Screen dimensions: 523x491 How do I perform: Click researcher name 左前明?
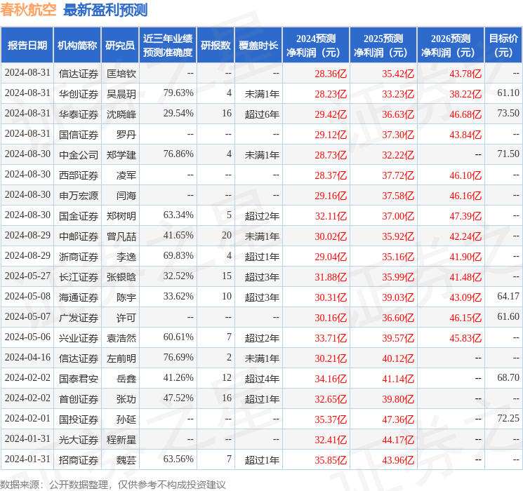pyautogui.click(x=121, y=358)
